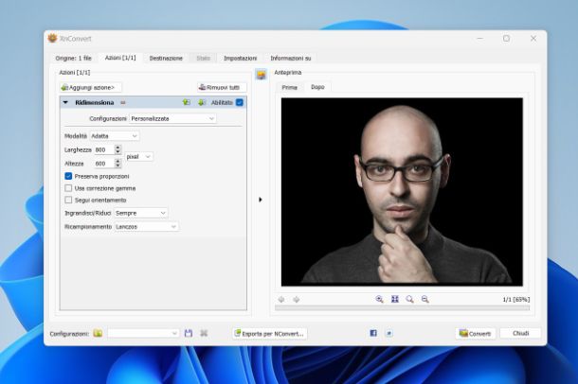Click the XnConvert app logo
The height and width of the screenshot is (384, 578).
(53, 38)
